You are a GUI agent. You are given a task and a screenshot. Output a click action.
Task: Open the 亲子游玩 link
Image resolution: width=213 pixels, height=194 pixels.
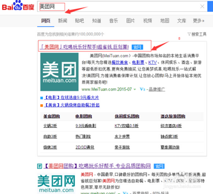pyautogui.click(x=122, y=147)
